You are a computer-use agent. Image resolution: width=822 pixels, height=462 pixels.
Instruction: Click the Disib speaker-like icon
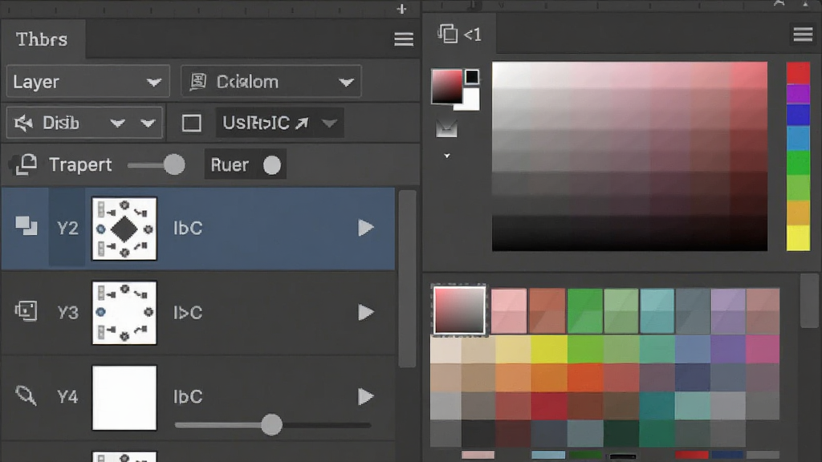(x=23, y=124)
